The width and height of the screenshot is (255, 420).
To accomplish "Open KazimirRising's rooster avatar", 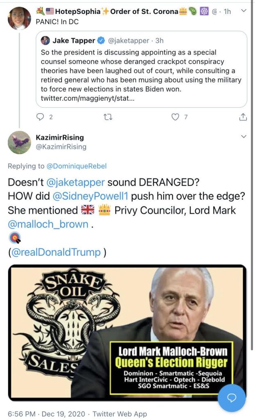I will [19, 142].
